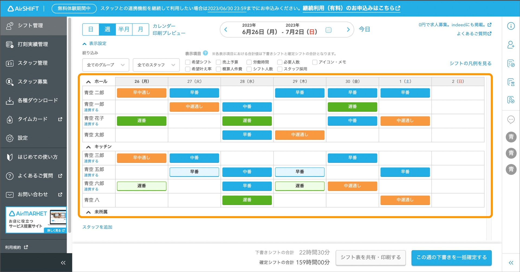Open スタッフ管理 from the left sidebar
This screenshot has height=272, width=520.
32,63
